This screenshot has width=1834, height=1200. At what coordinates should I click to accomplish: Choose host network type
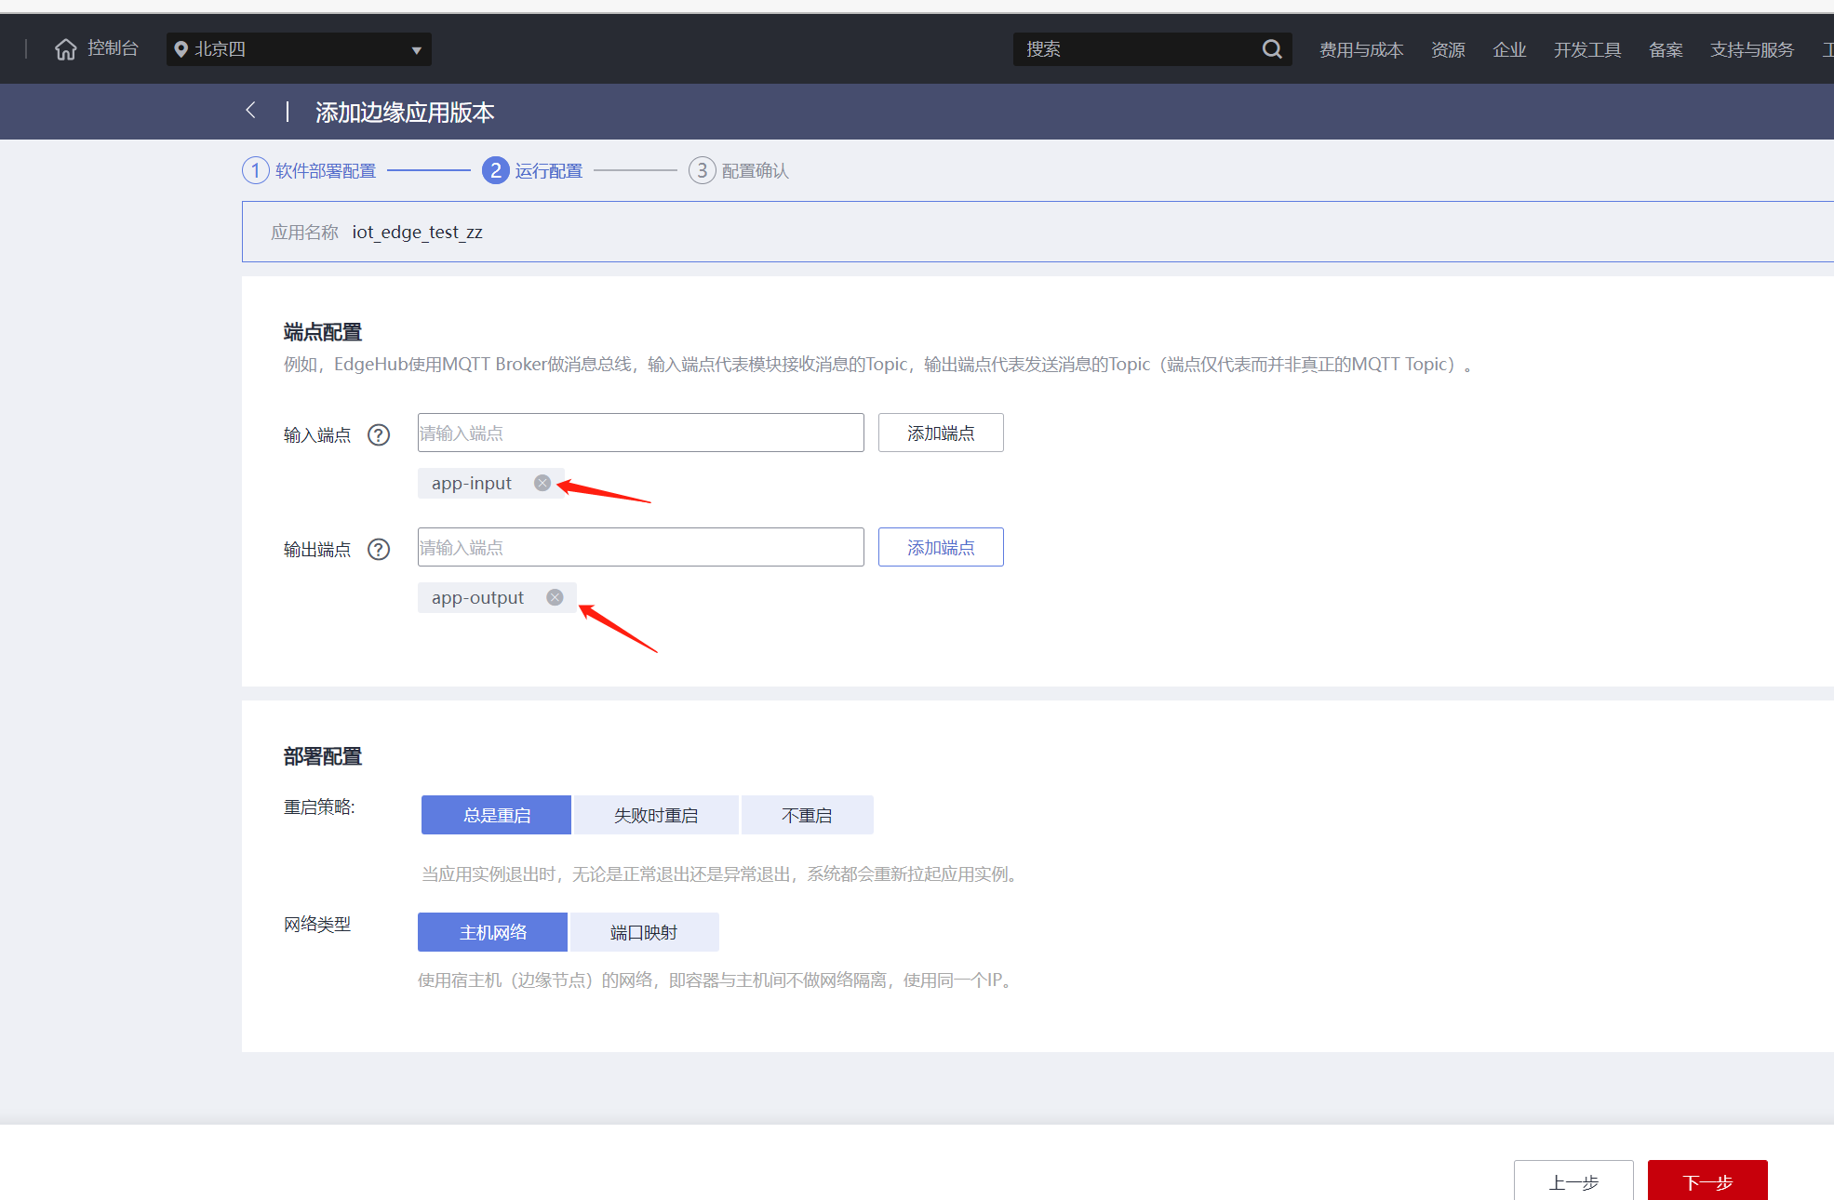pos(492,932)
